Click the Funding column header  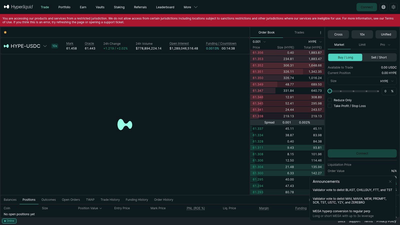click(301, 208)
